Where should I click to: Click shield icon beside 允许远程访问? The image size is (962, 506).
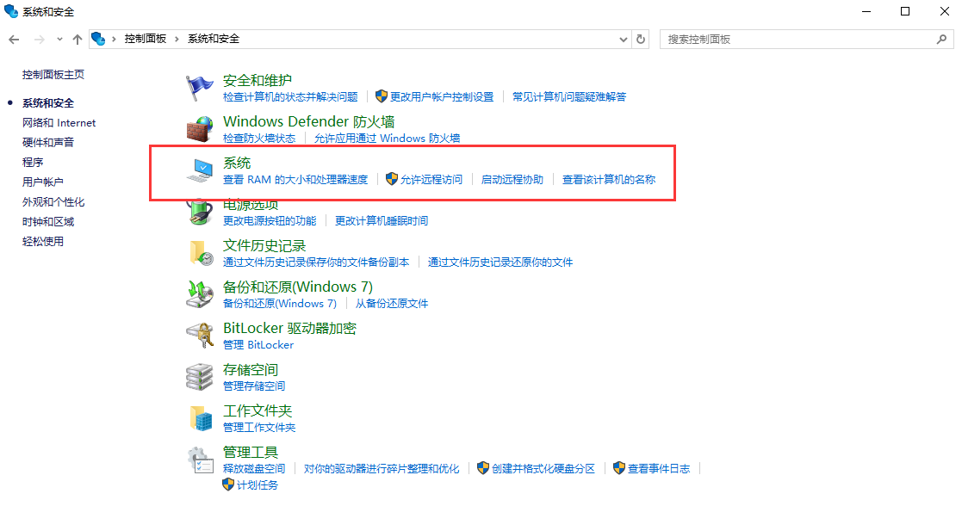(392, 179)
